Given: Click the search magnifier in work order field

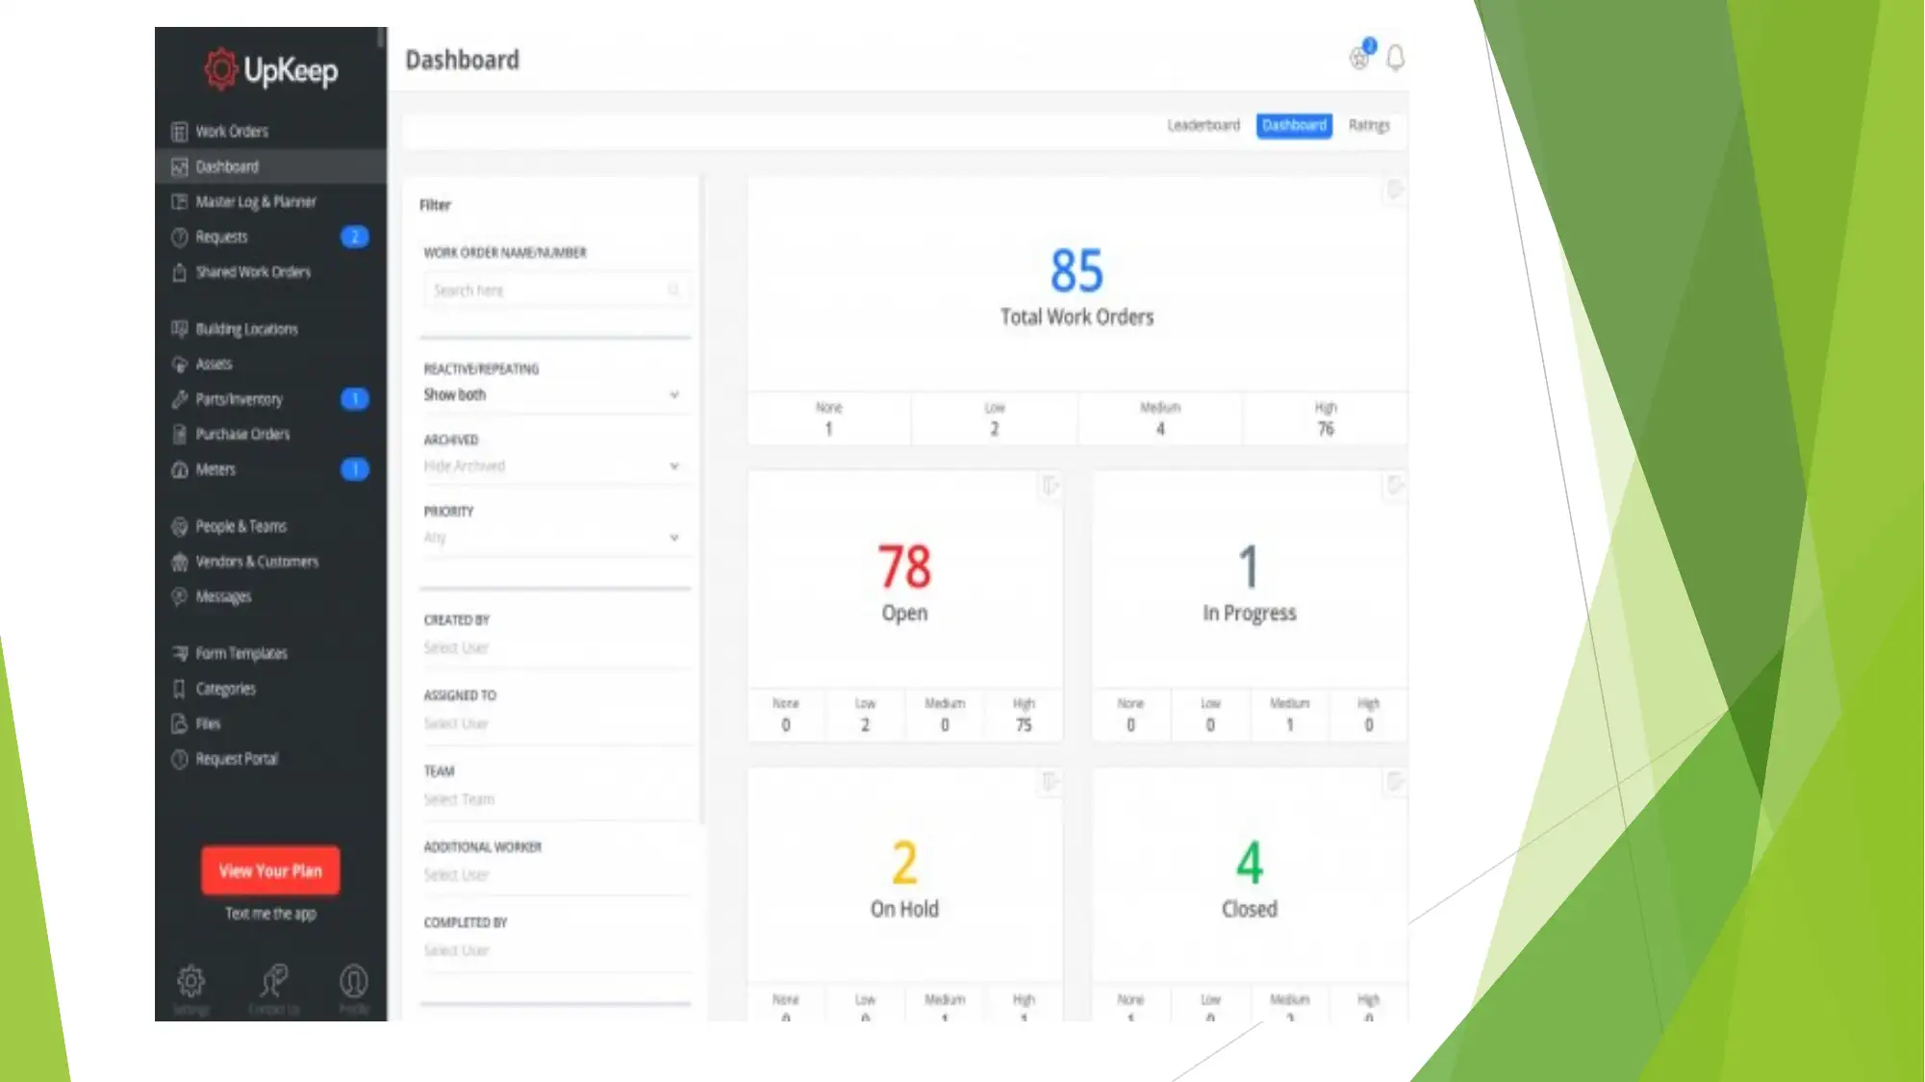Looking at the screenshot, I should pyautogui.click(x=673, y=289).
